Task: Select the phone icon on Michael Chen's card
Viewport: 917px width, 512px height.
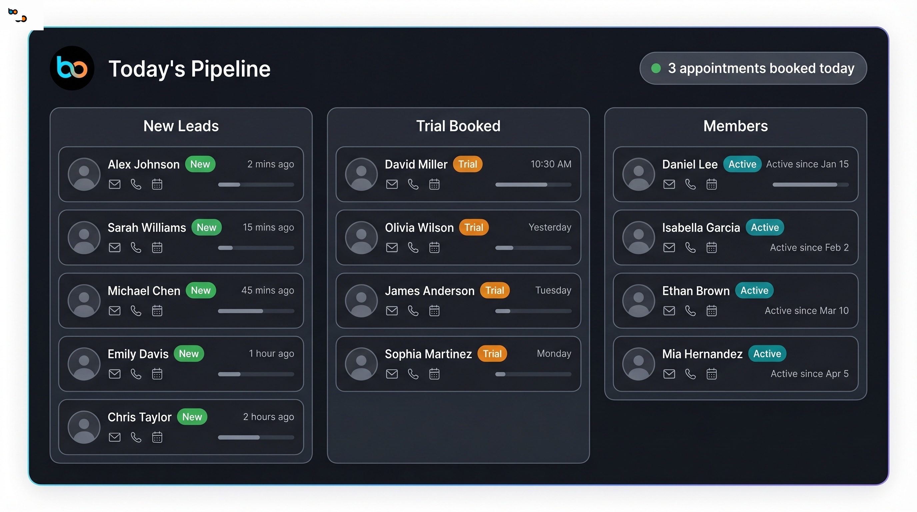Action: [x=136, y=310]
